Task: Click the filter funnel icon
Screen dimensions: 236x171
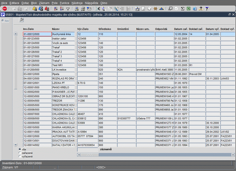Action: 68,9
